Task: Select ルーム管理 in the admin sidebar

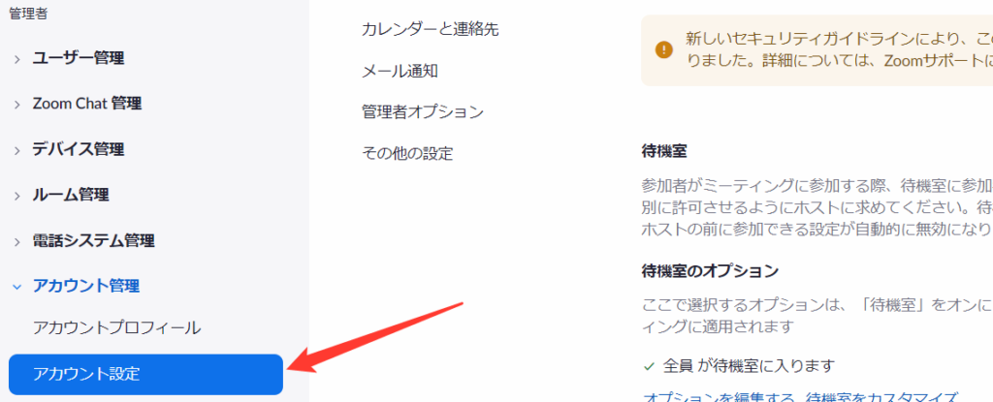Action: click(x=71, y=195)
